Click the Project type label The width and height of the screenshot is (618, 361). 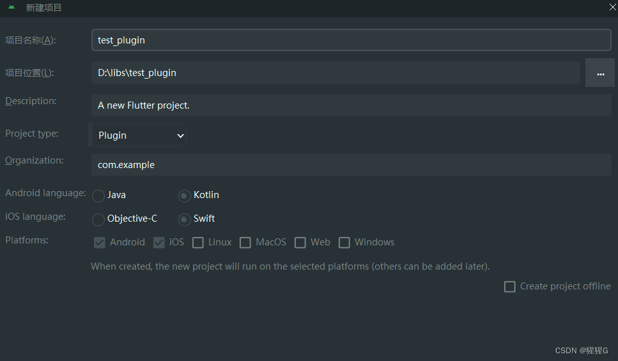(x=32, y=134)
